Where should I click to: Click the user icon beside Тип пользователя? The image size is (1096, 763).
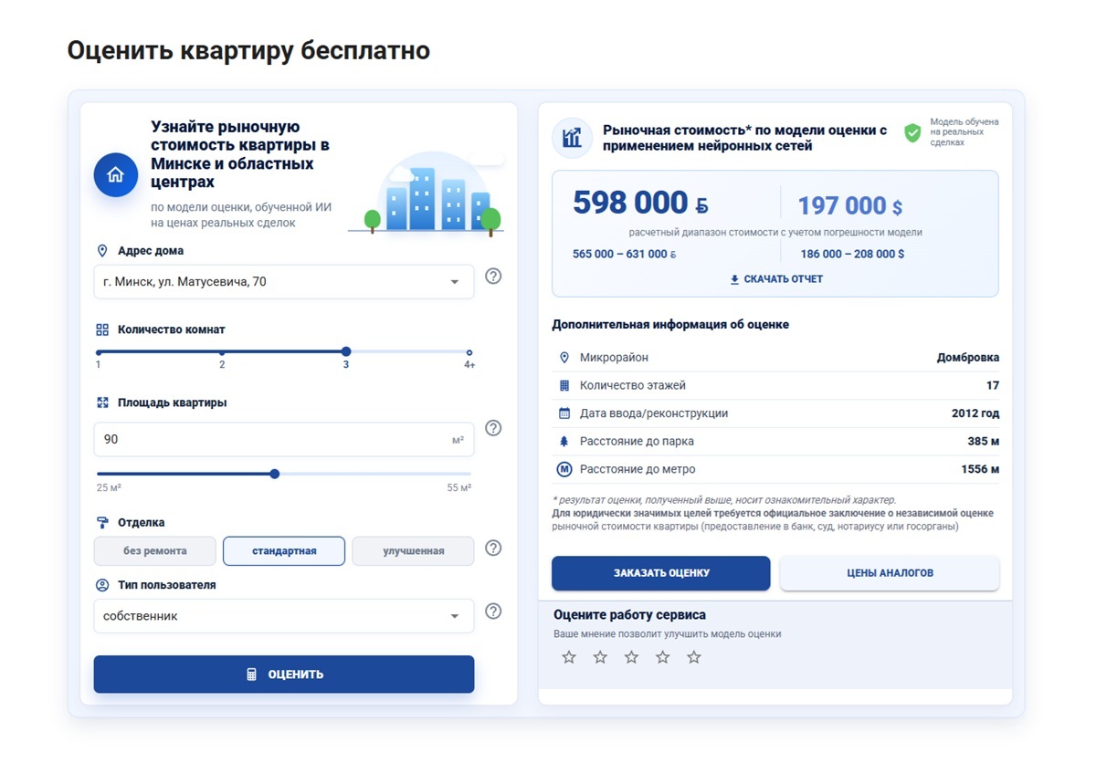(102, 585)
